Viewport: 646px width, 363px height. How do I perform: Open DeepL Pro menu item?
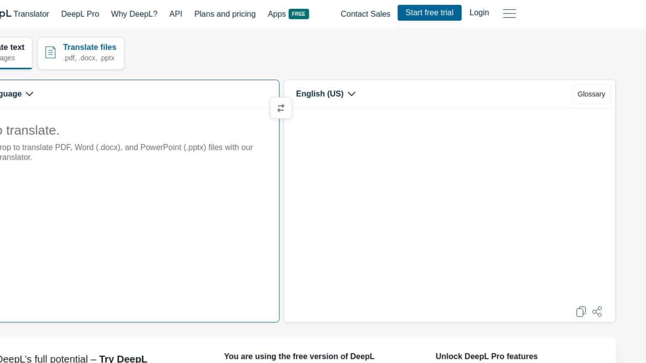80,14
